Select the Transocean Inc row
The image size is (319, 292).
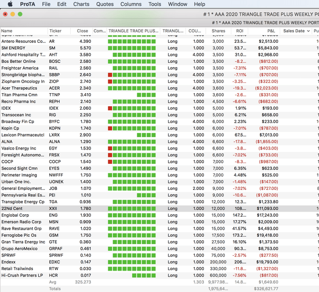tap(159, 115)
